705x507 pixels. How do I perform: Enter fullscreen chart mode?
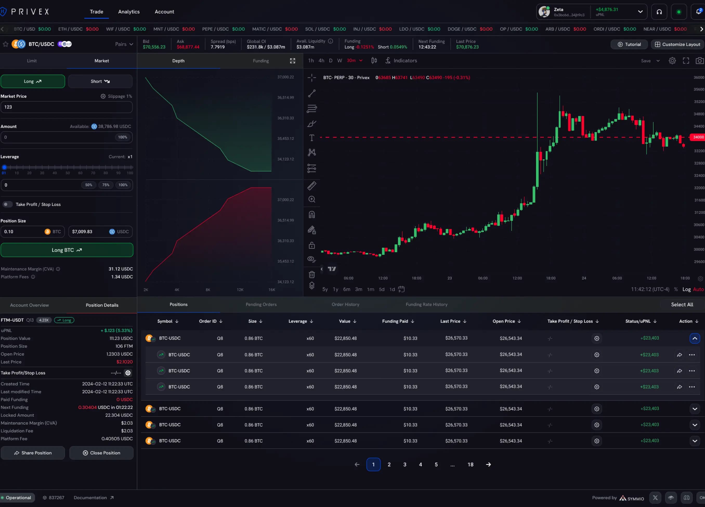(686, 61)
